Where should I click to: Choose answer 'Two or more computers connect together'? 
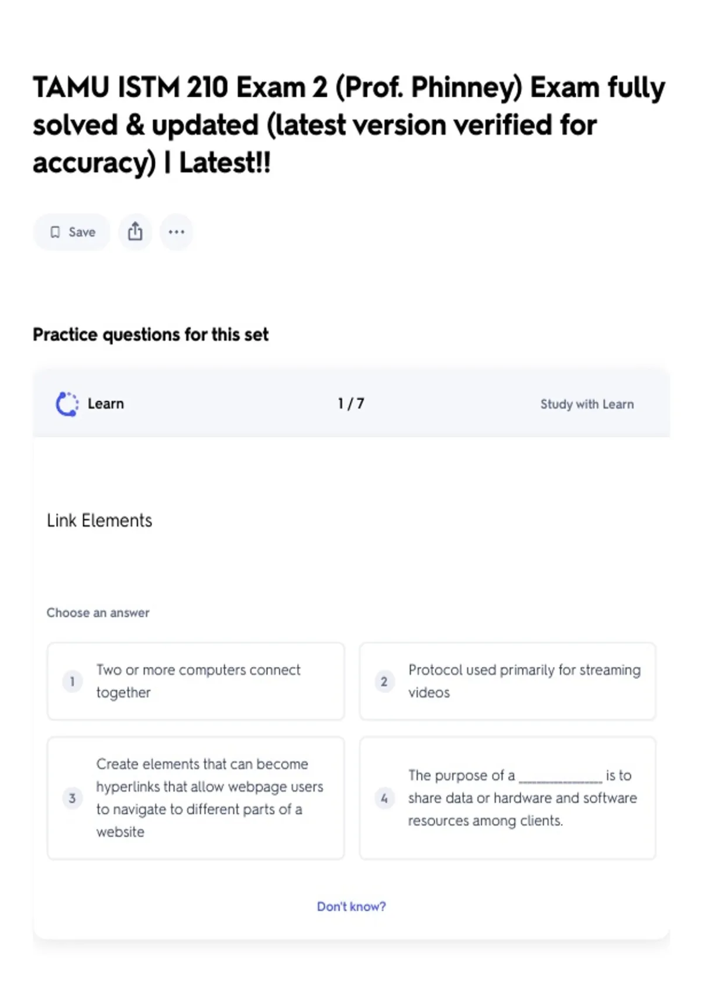195,681
